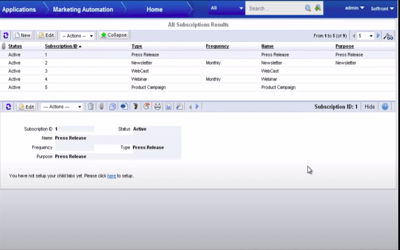
Task: Click the advanced search icon beside magnifier
Action: (317, 8)
